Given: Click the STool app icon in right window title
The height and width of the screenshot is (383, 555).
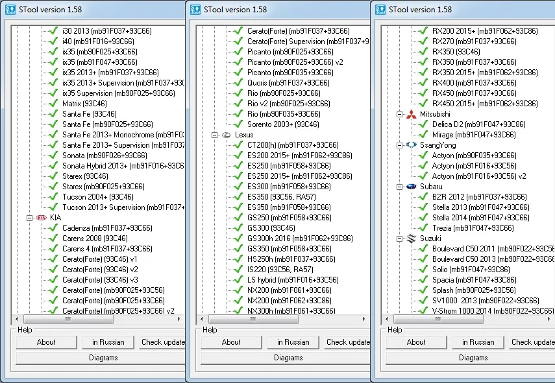Looking at the screenshot, I should pos(380,10).
